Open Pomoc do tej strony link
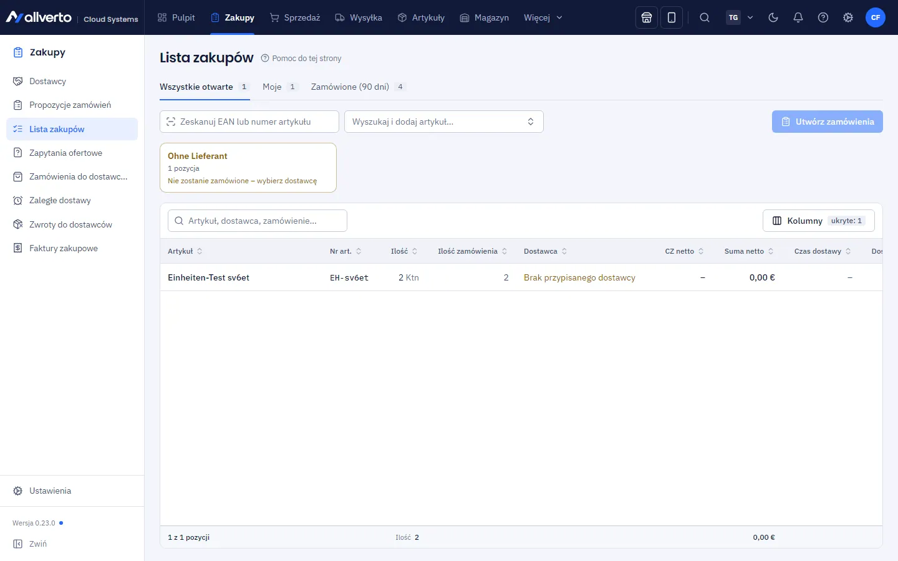This screenshot has width=898, height=561. (301, 58)
